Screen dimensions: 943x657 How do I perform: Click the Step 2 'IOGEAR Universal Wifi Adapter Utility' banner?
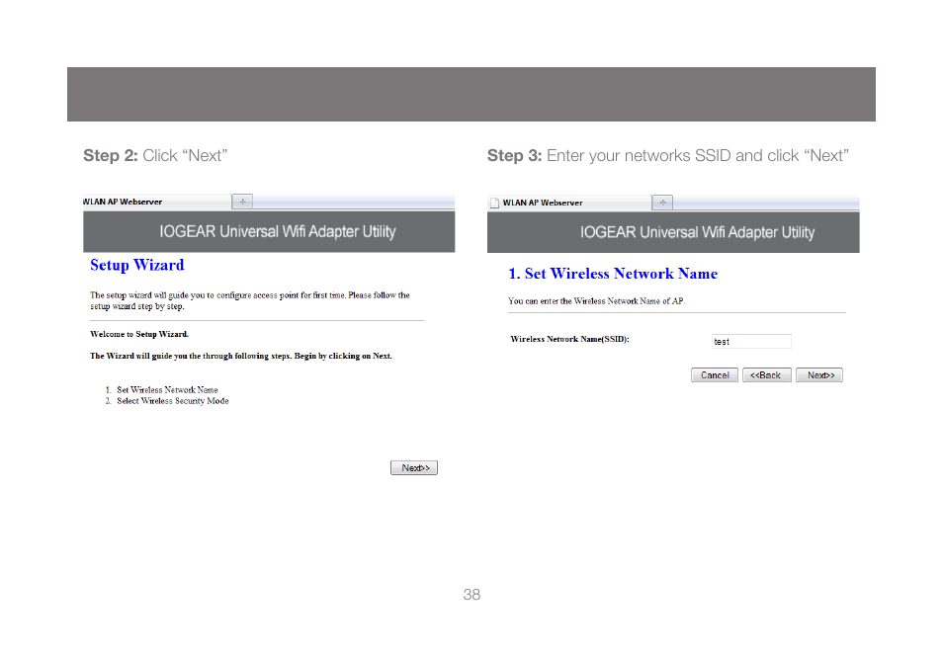coord(269,231)
